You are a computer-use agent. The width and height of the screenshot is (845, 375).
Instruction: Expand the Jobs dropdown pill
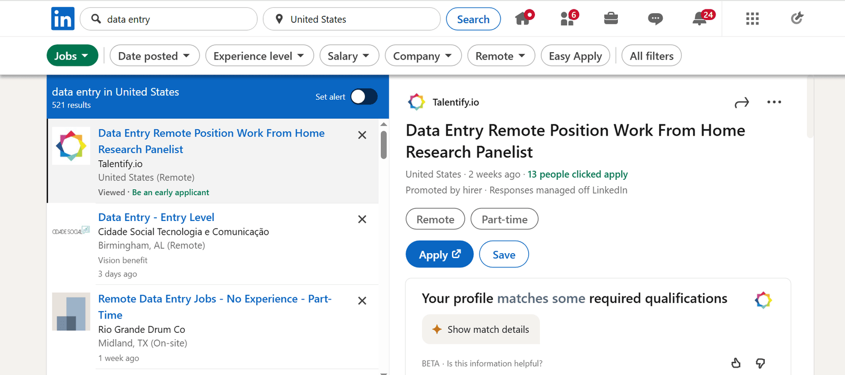click(x=72, y=55)
